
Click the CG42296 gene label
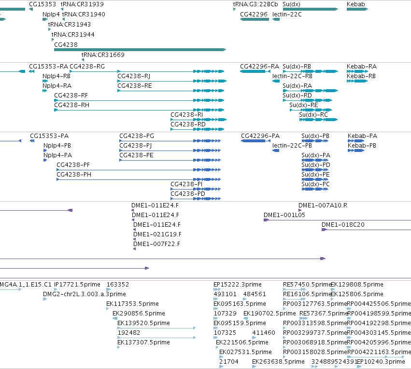click(254, 14)
